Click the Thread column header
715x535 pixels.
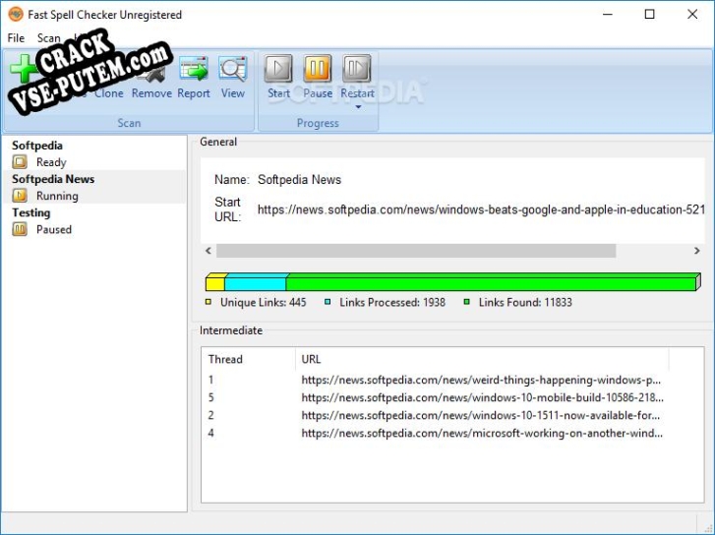tap(249, 359)
